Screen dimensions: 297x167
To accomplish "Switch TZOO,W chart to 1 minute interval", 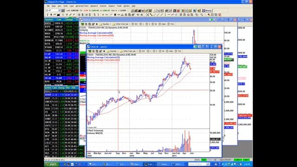I will point(149,51).
